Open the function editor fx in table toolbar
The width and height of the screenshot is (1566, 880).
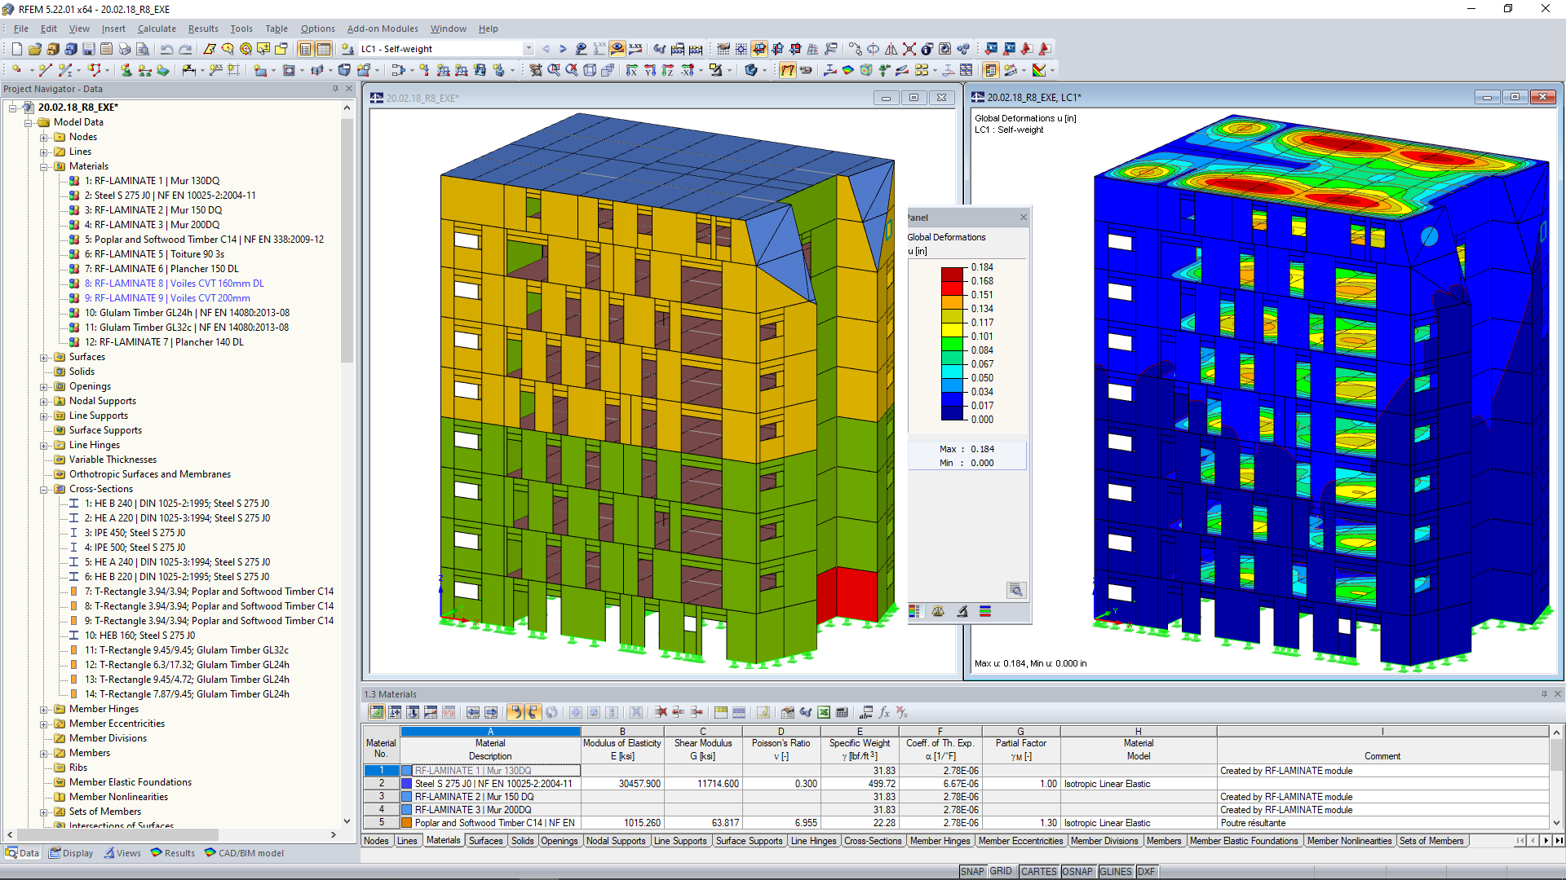pos(884,712)
